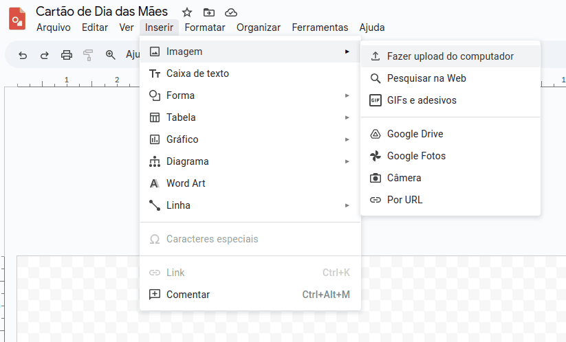Check the cloud saved status icon

click(231, 12)
